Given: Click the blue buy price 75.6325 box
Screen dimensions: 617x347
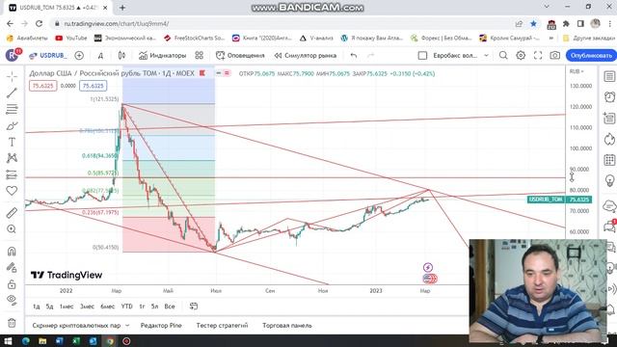Looking at the screenshot, I should [93, 86].
